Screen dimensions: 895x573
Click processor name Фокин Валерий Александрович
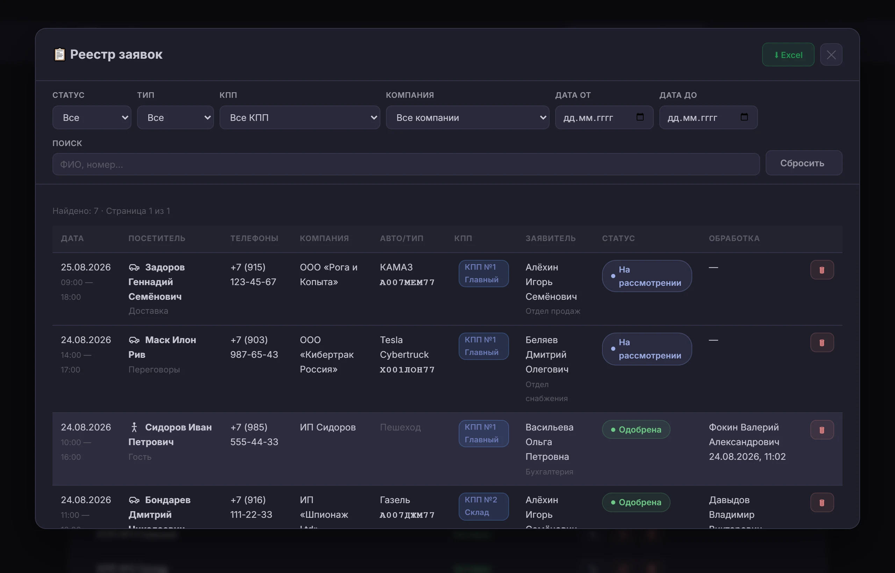(x=744, y=435)
